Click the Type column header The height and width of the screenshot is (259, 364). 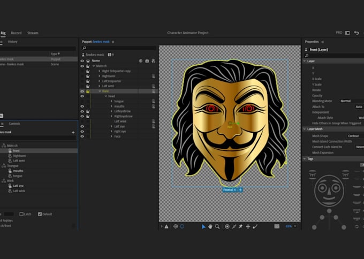55,54
